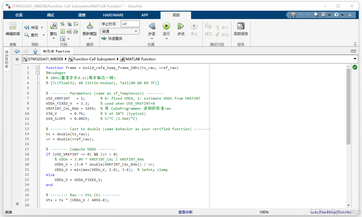Click the green code-check status indicator
This screenshot has height=217, width=362.
355,67
